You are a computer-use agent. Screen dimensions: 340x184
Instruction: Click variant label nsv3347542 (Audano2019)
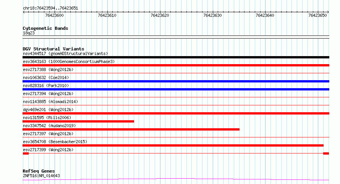click(x=49, y=126)
